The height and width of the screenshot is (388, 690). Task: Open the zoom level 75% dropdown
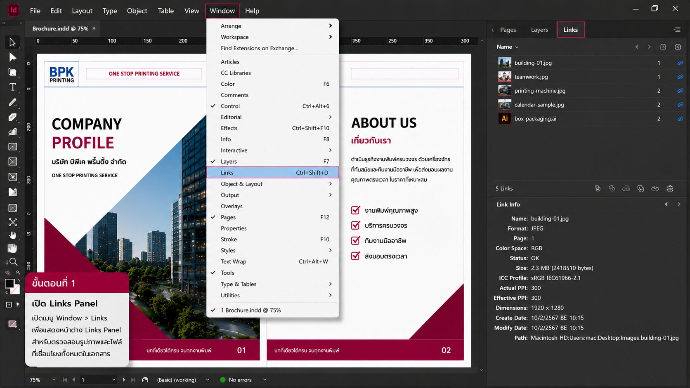point(54,380)
